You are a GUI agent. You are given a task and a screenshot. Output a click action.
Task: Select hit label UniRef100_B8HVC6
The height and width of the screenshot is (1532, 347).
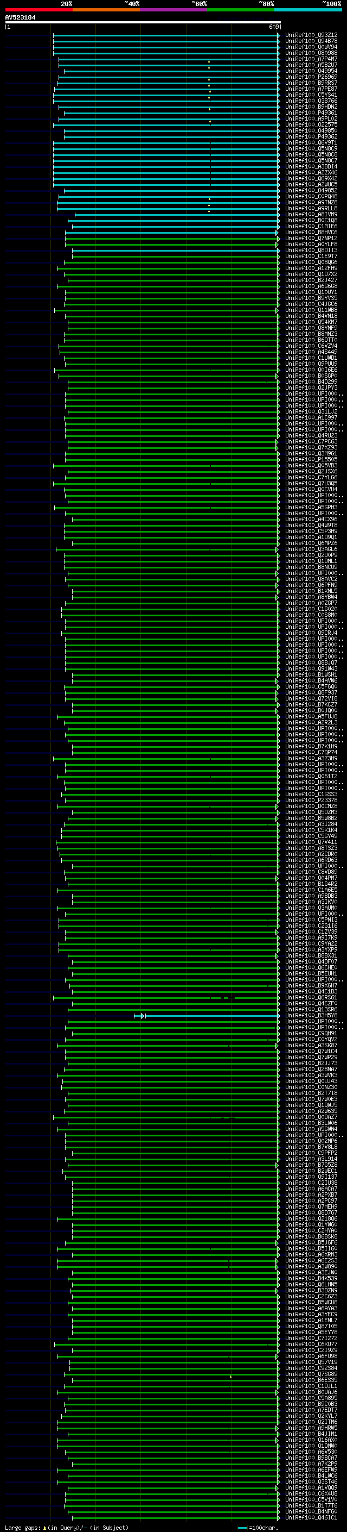[311, 232]
